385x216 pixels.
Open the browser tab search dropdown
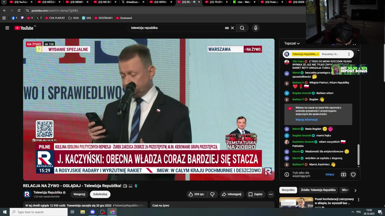[x=4, y=2]
